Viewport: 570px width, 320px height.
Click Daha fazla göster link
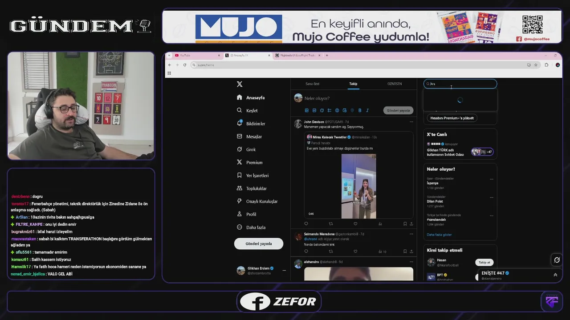click(x=439, y=235)
